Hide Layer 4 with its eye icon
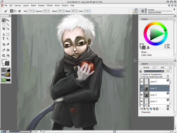 141,101
